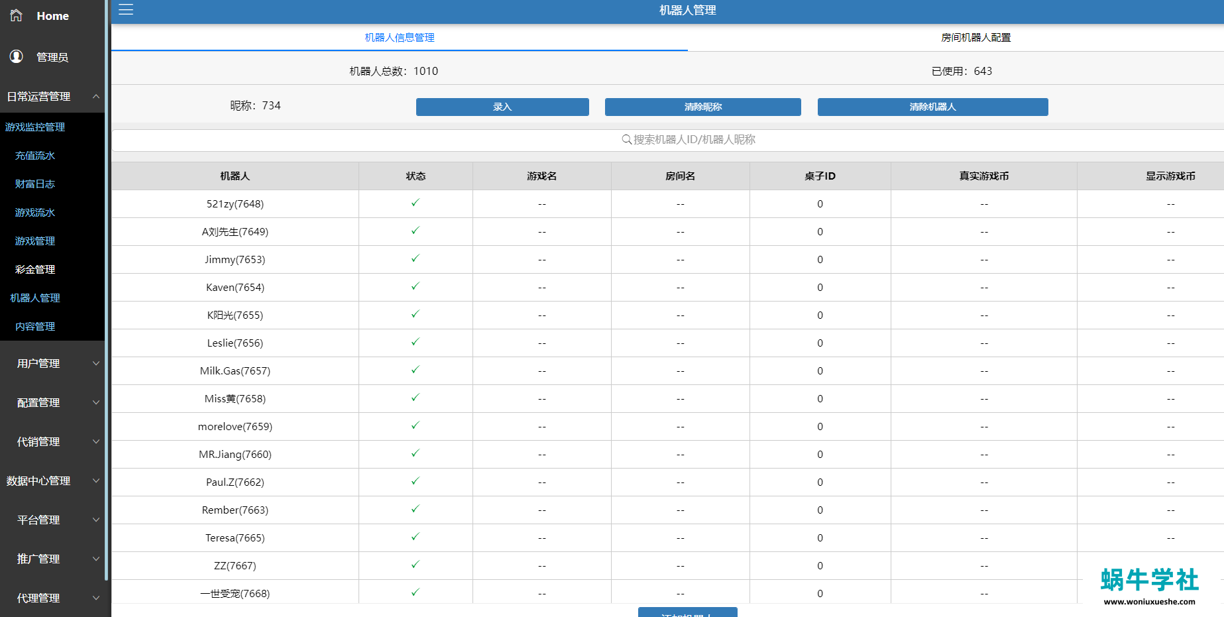Toggle the status checkmark for Kaven(7654)
The image size is (1224, 617).
coord(415,287)
